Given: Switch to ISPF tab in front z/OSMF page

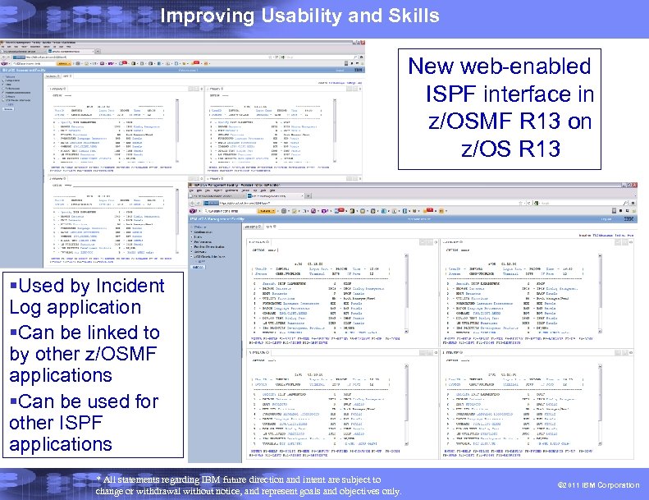Looking at the screenshot, I should (x=271, y=227).
